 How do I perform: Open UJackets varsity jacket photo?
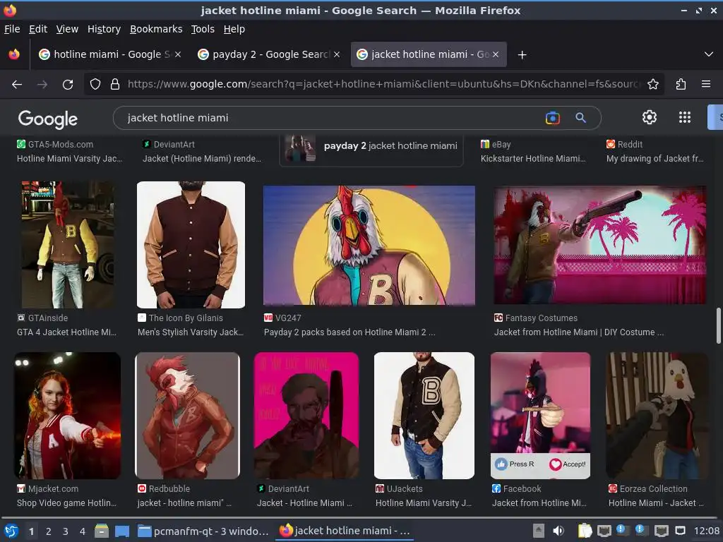click(x=424, y=416)
